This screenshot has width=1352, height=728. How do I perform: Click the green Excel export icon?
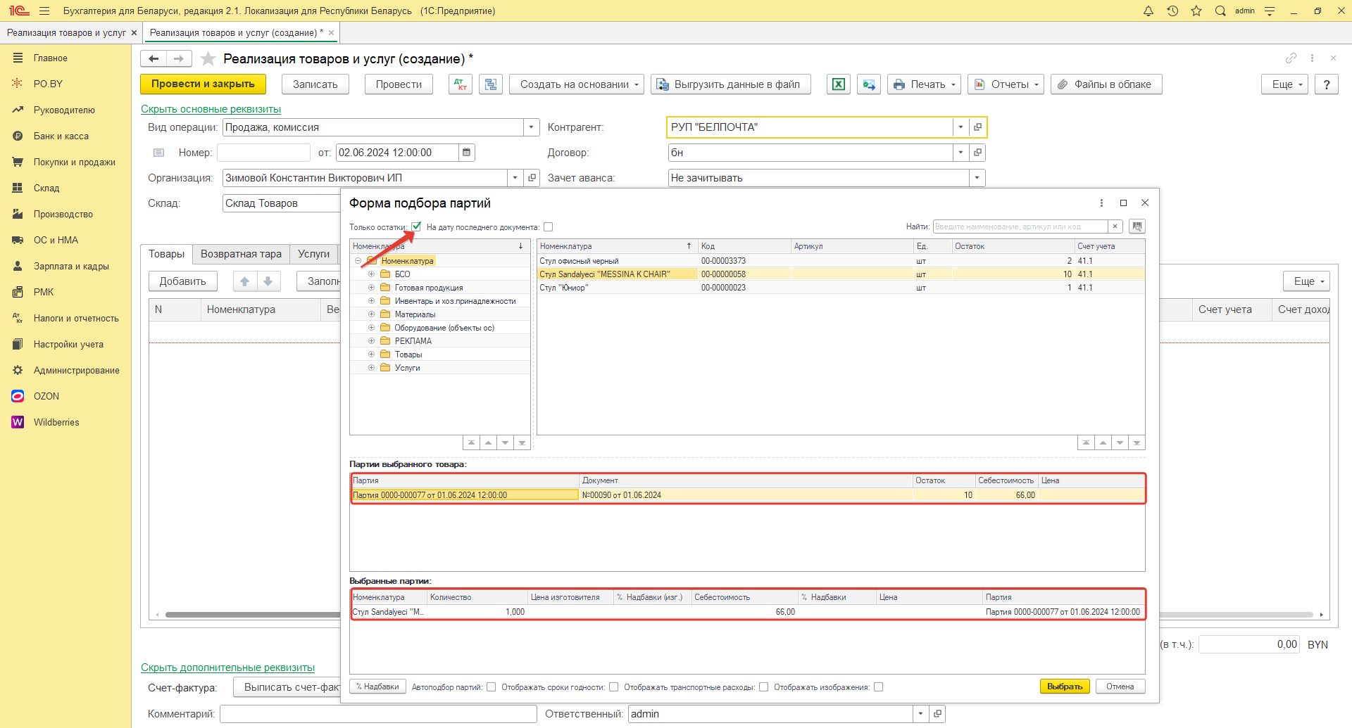pos(839,84)
